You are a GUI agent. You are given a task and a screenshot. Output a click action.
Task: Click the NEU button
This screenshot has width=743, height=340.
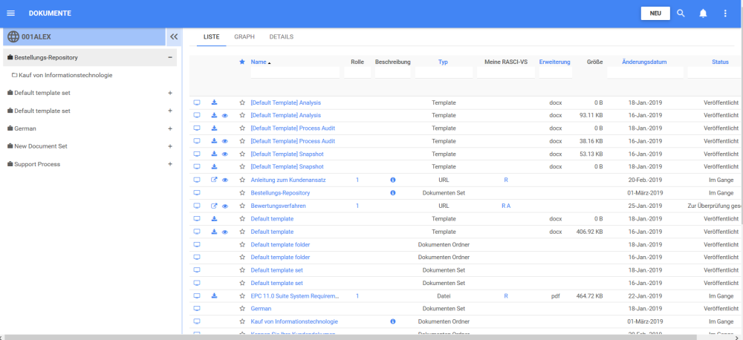click(x=655, y=13)
